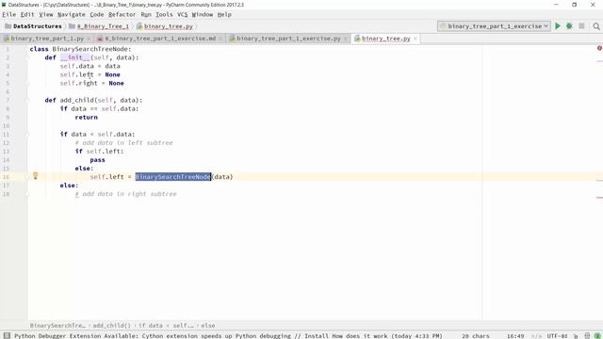603x339 pixels.
Task: Click 'How does it work' in status bar
Action: point(360,336)
